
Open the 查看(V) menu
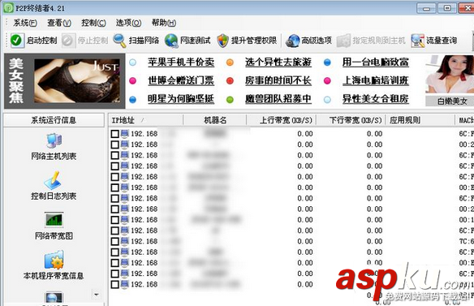tap(59, 23)
